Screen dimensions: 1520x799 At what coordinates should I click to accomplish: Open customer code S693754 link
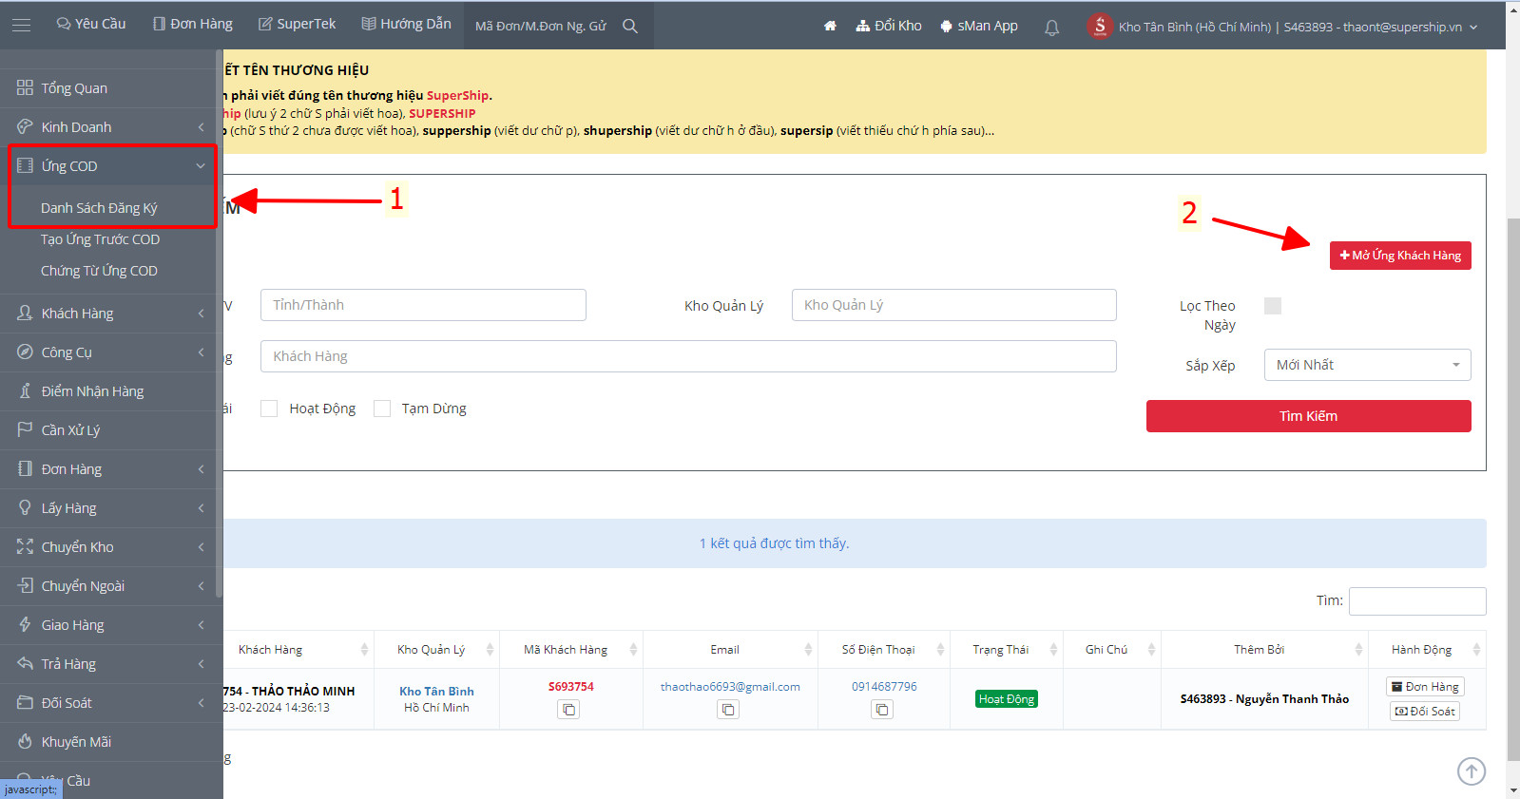pos(570,687)
